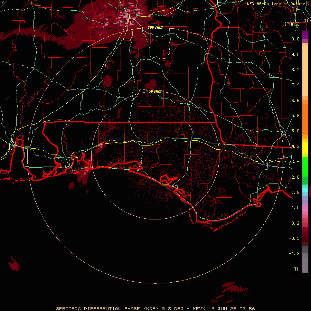Click the [PHAS] label above the color scale
This screenshot has width=311, height=311.
(292, 24)
